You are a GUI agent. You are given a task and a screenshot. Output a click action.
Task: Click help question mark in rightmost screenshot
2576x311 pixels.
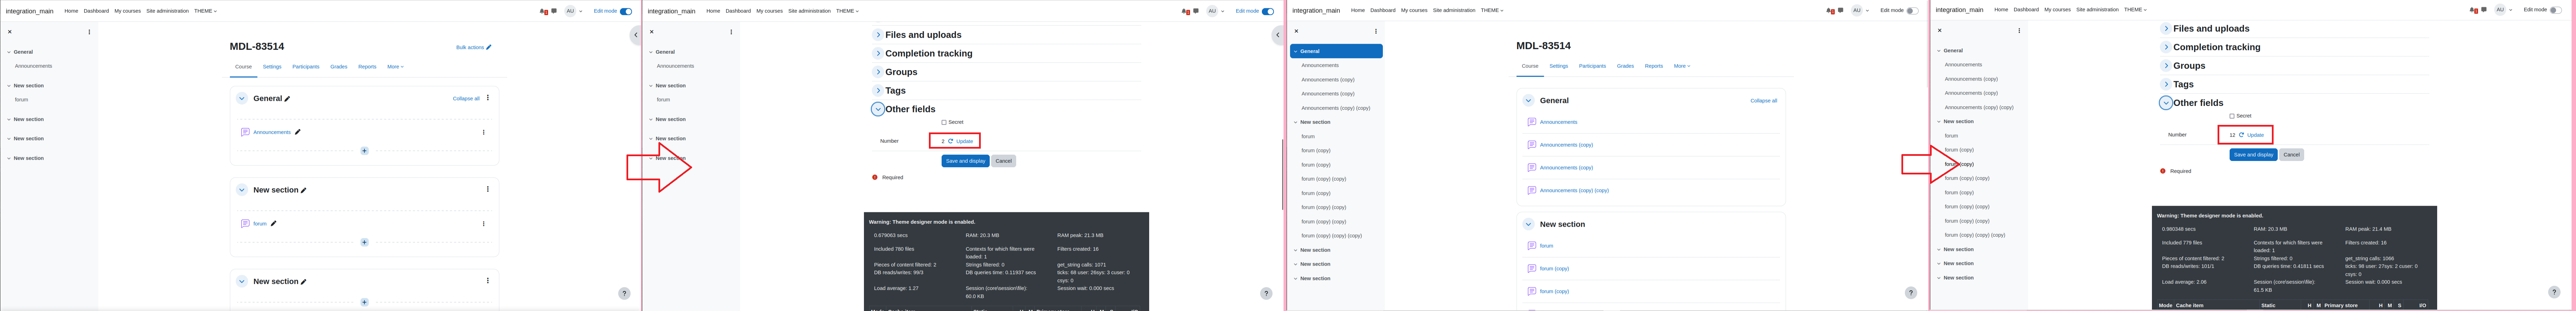click(x=2554, y=292)
